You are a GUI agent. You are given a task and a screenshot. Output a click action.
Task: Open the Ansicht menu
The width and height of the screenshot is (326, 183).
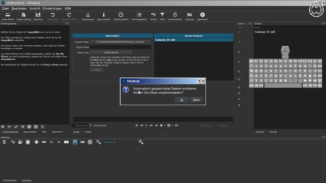click(x=35, y=9)
